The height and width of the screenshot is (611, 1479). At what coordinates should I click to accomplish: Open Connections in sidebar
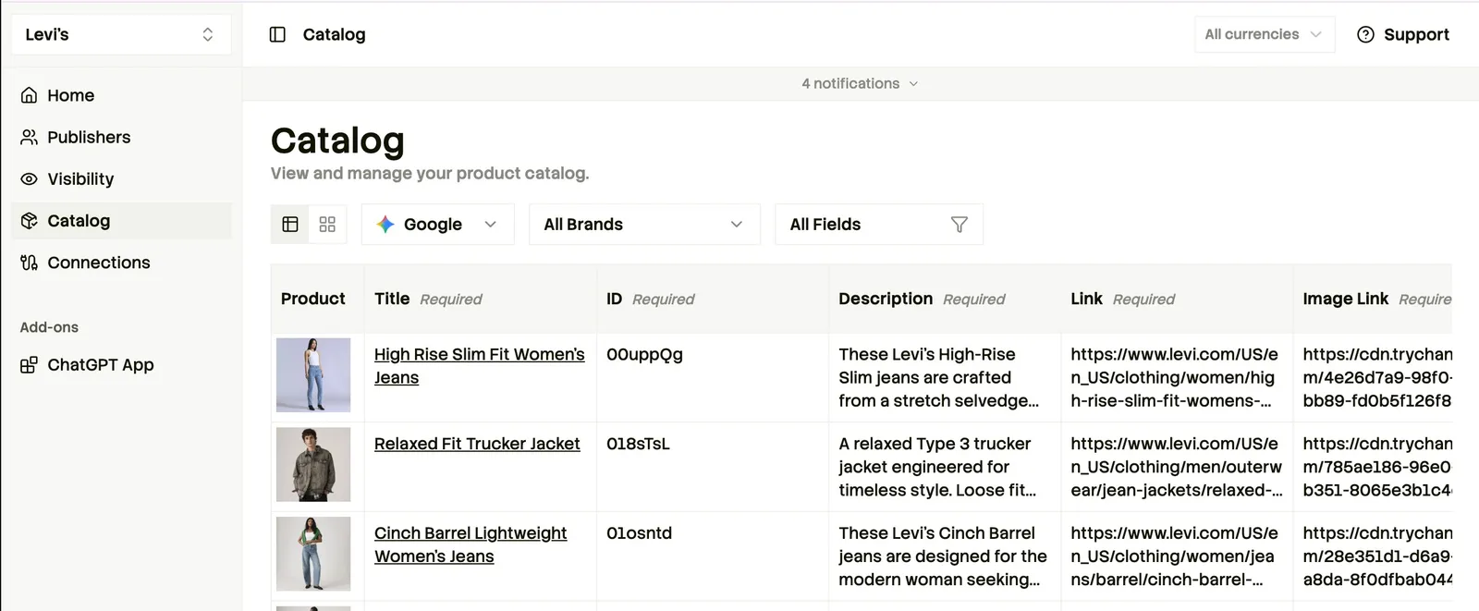tap(121, 263)
